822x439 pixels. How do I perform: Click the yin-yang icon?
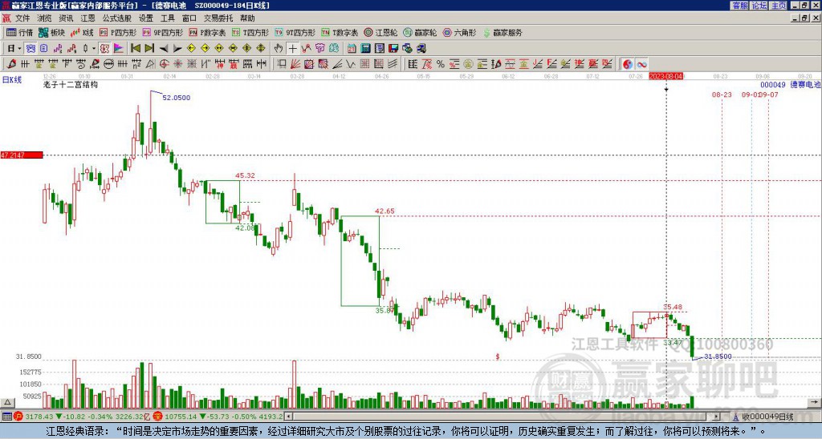(x=628, y=64)
